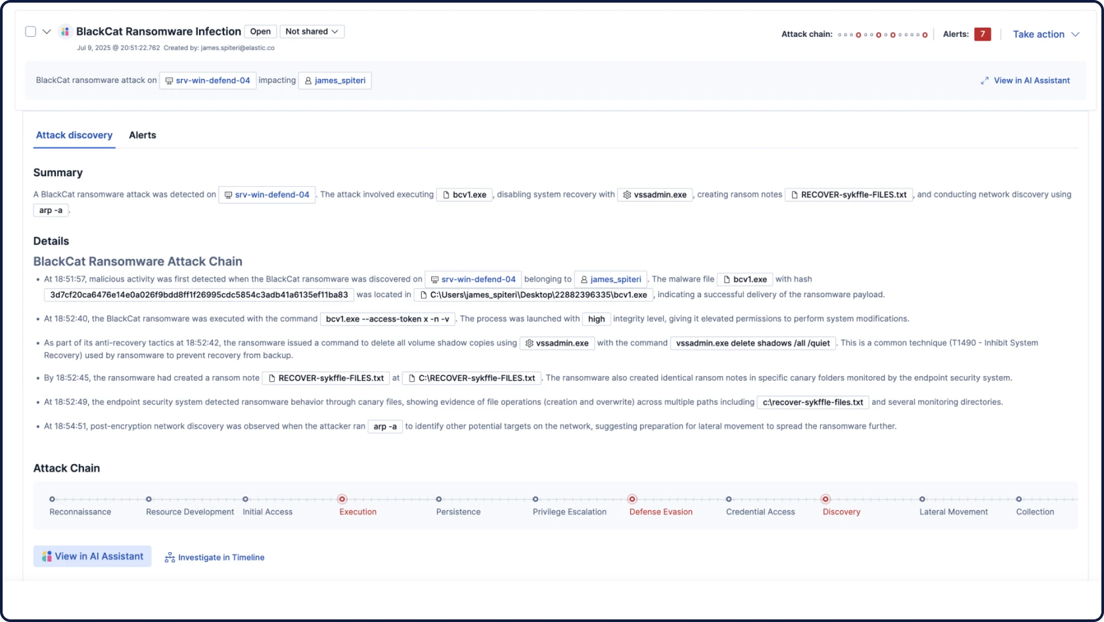Viewport: 1104px width, 622px height.
Task: Click vssadmin.exe process badge in Summary
Action: point(655,195)
